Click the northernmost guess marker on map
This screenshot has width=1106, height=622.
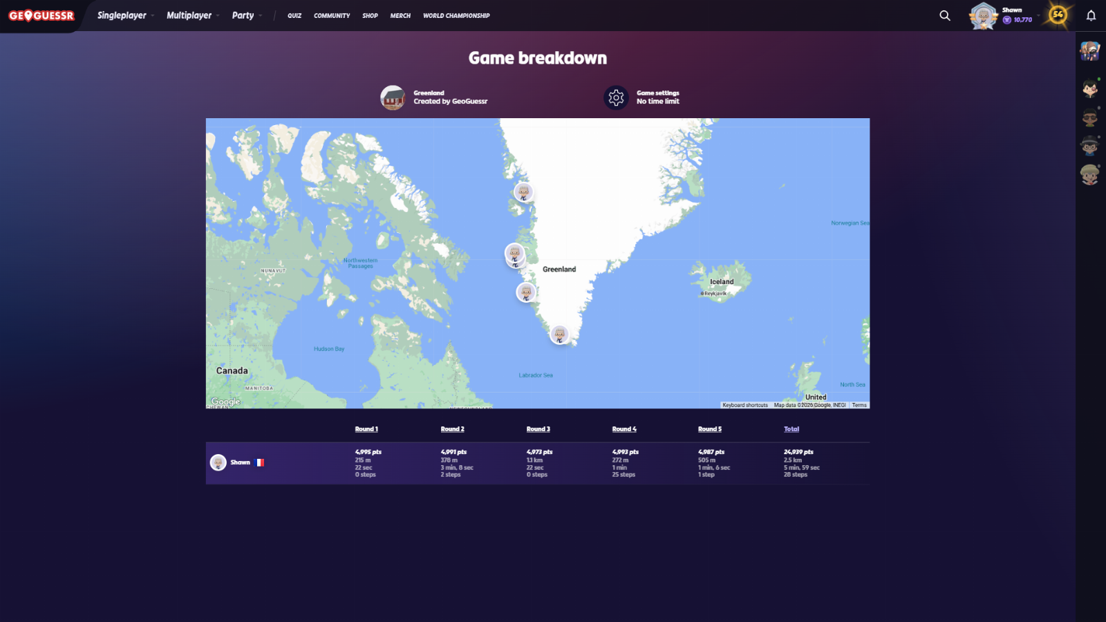point(523,191)
